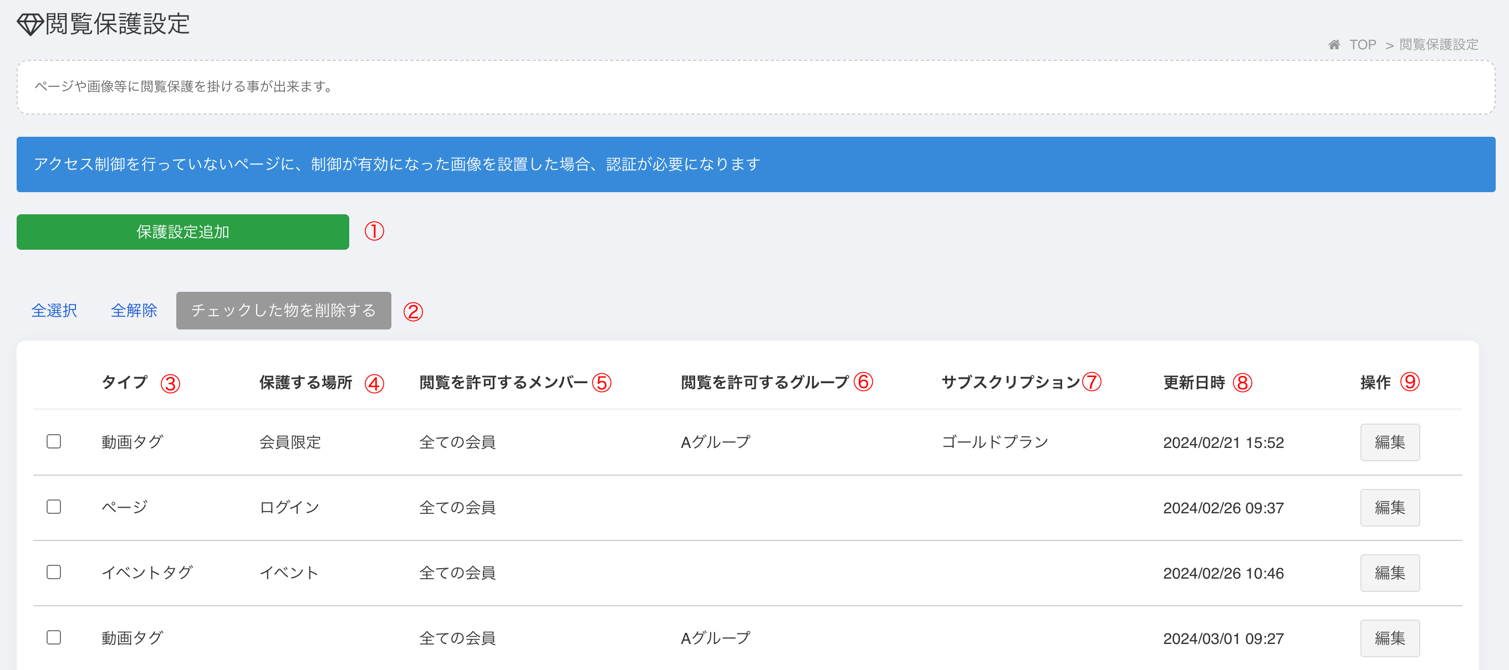The image size is (1509, 670).
Task: Click the ページや画像等に閲覧保護 description text
Action: click(x=184, y=86)
